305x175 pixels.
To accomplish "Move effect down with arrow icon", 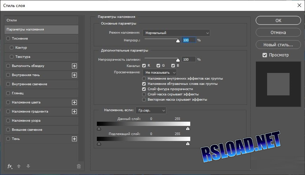I will coord(28,166).
